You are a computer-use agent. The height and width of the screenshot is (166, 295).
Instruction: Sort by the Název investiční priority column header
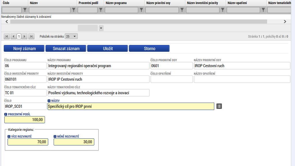pyautogui.click(x=202, y=3)
